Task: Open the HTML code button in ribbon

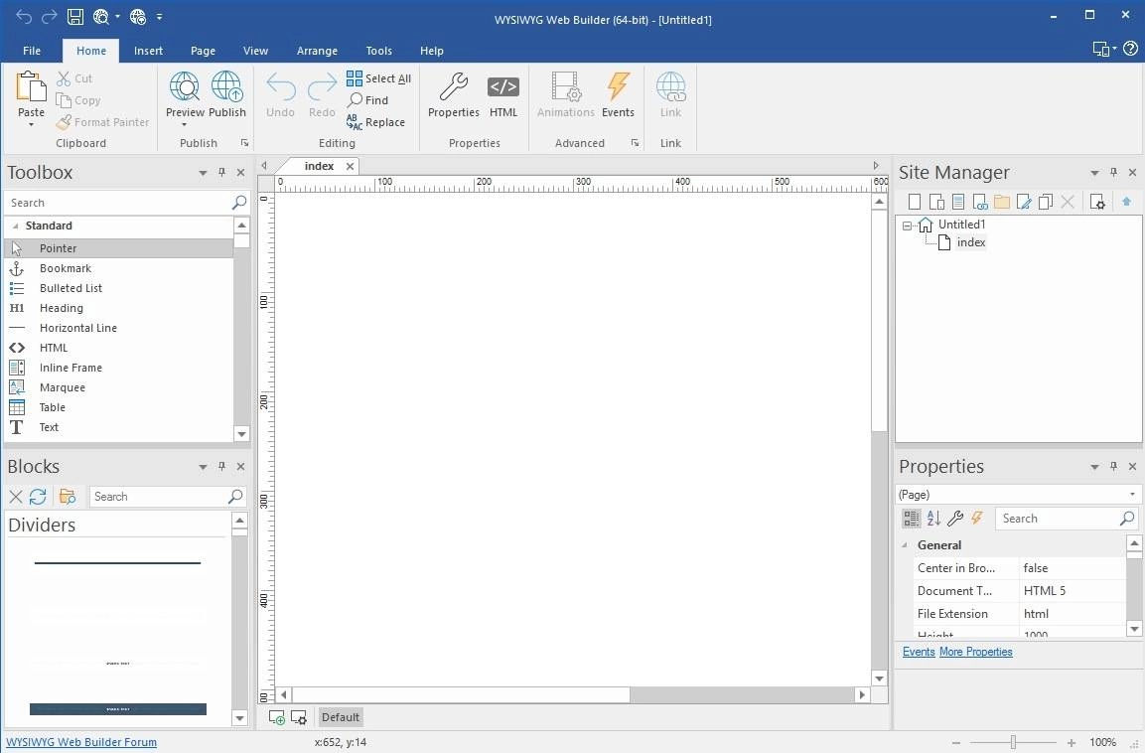Action: coord(503,86)
